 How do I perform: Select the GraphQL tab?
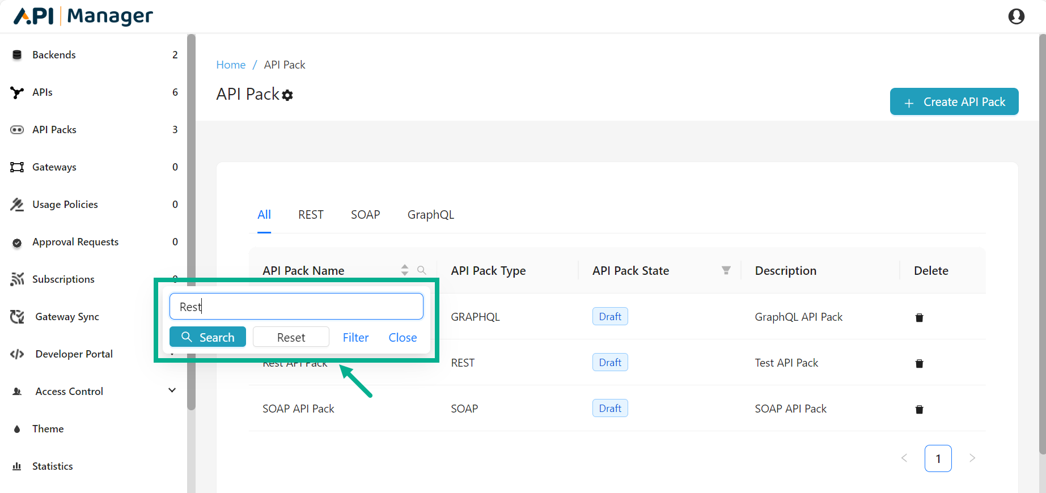[430, 215]
